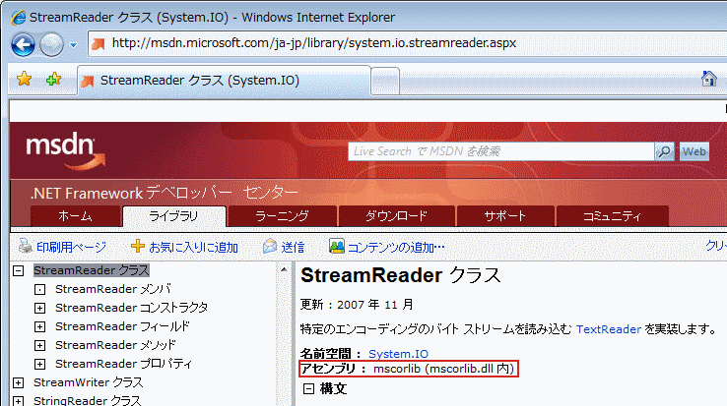Open the recent pages dropdown arrow

pyautogui.click(x=73, y=45)
